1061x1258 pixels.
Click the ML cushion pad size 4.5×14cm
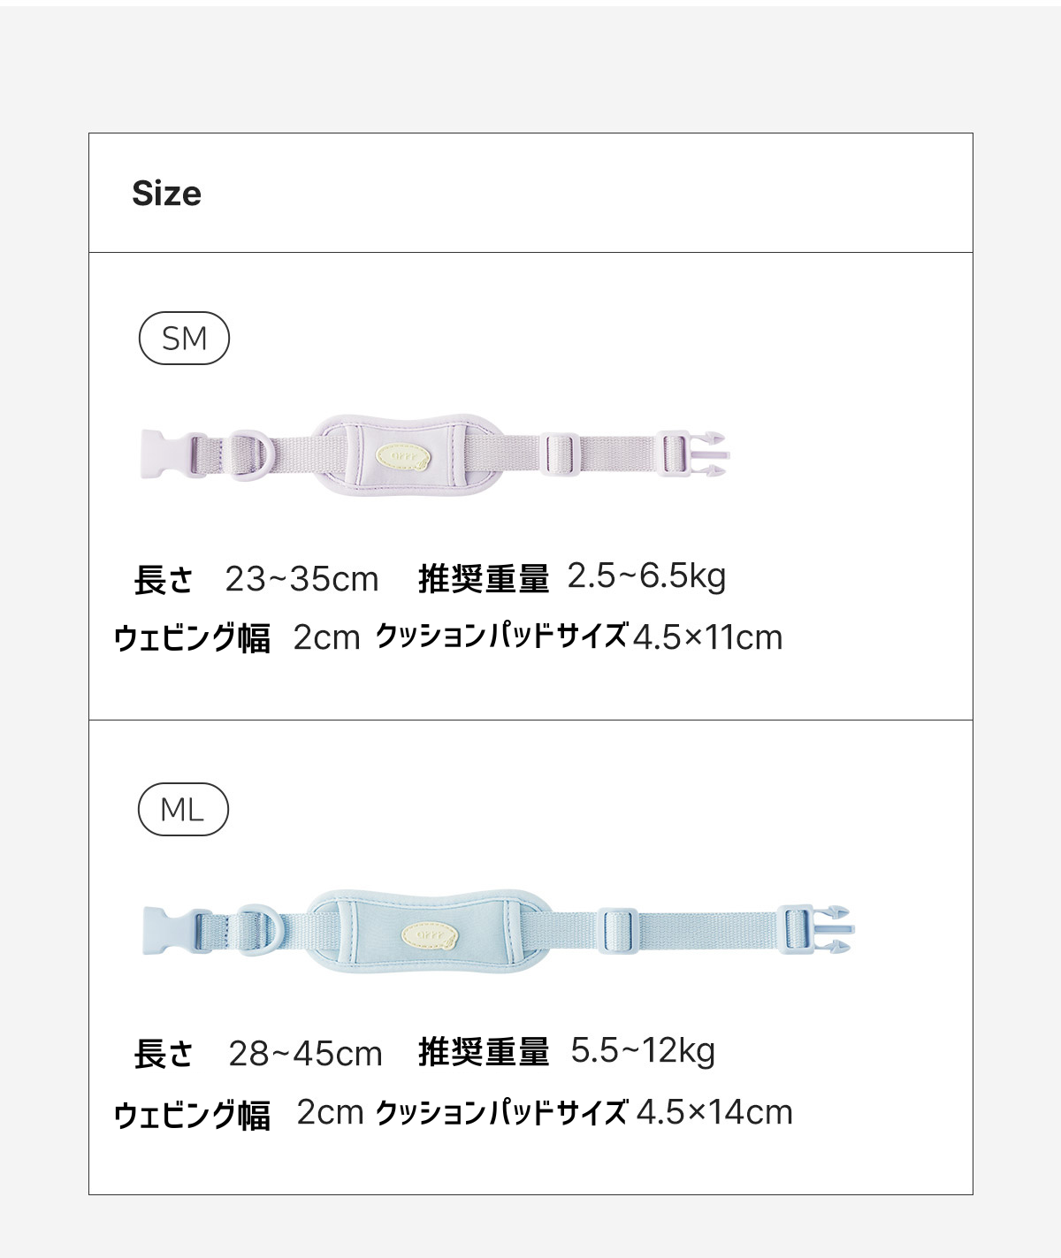point(714,1112)
